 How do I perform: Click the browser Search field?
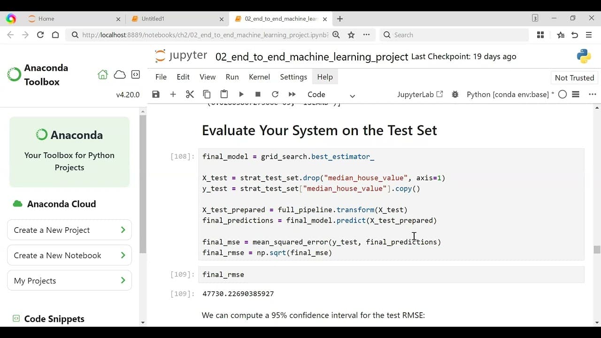click(454, 35)
